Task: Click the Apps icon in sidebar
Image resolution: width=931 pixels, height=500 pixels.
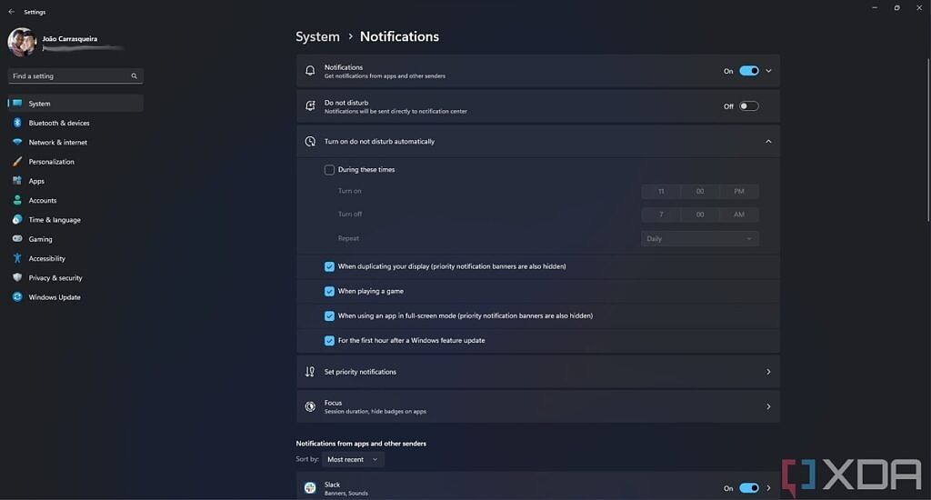Action: pos(17,181)
